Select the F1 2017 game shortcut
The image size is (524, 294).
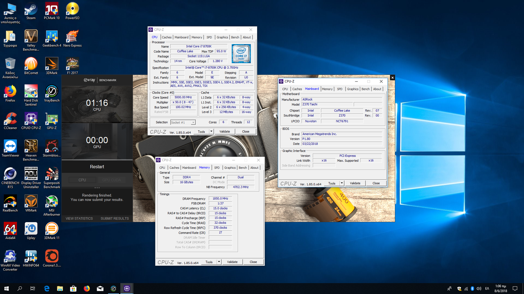pyautogui.click(x=72, y=66)
